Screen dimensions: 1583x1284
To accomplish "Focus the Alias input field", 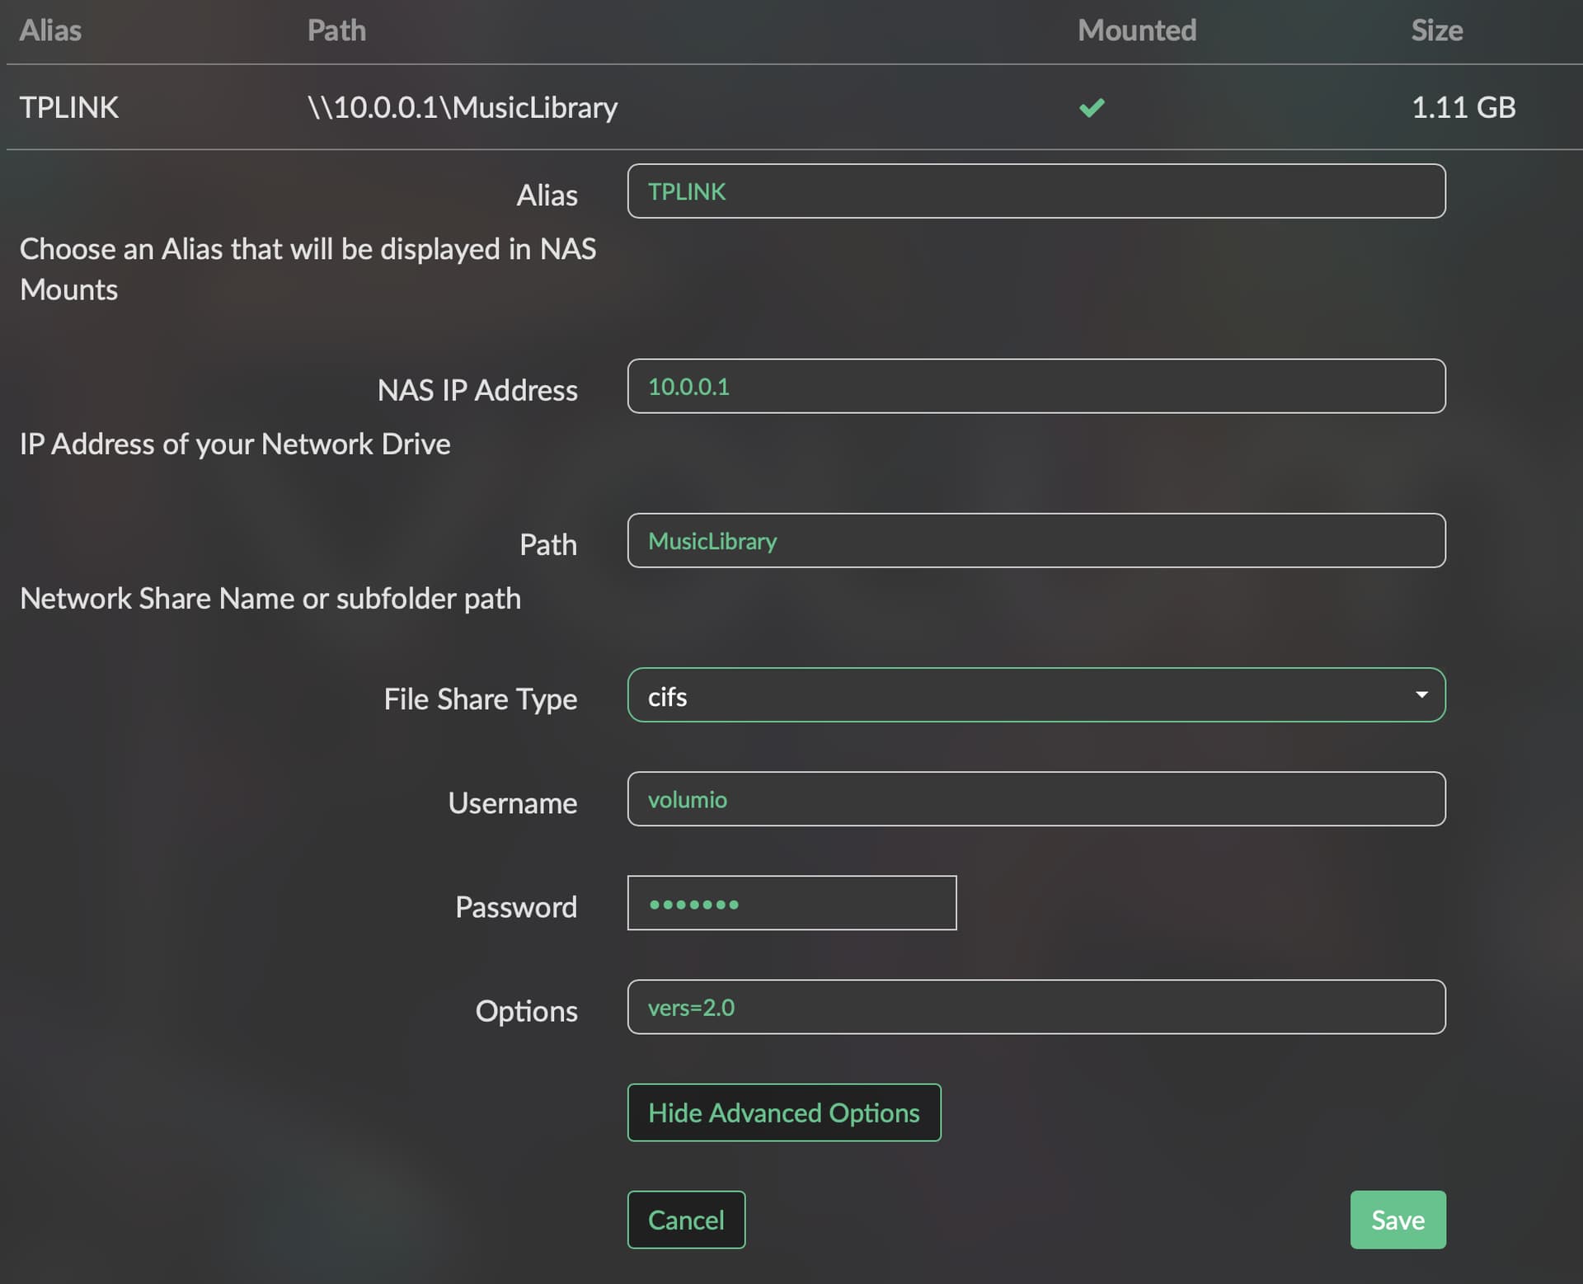I will (x=1036, y=191).
